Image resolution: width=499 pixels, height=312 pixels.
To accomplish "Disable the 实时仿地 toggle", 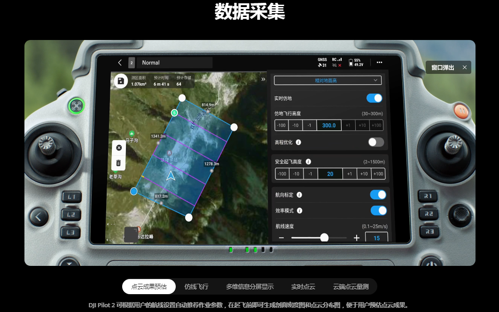I will (x=374, y=98).
